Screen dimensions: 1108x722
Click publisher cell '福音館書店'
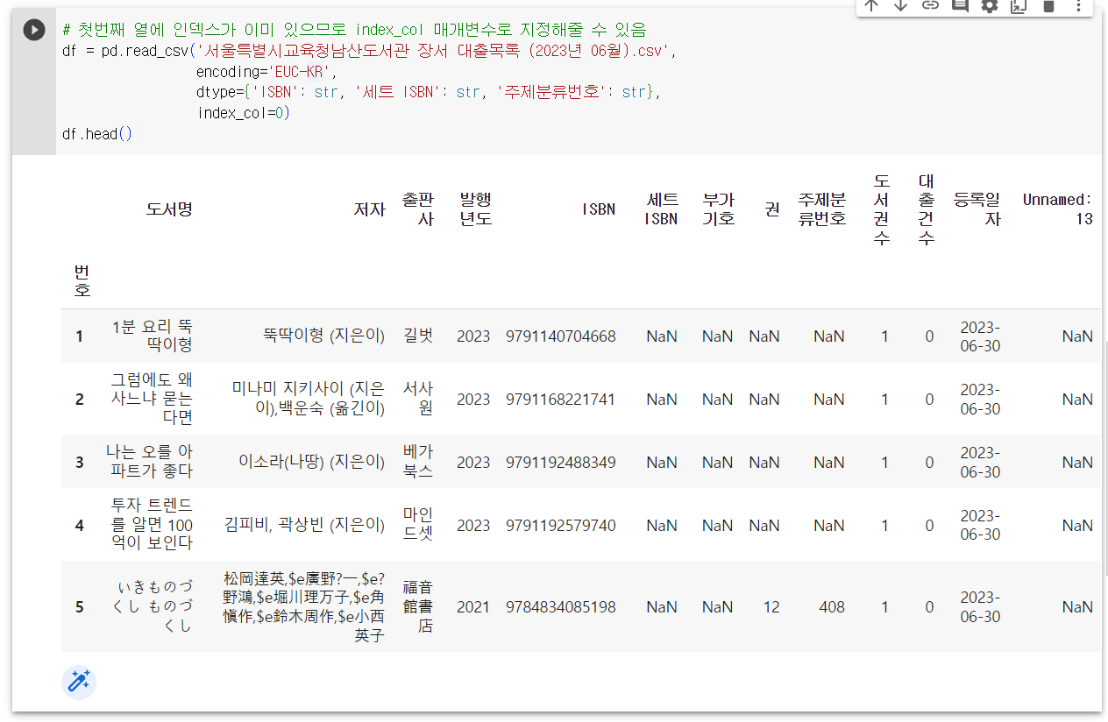pos(418,606)
